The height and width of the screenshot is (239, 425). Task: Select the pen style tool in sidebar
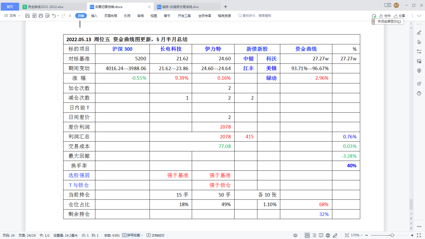[419, 32]
